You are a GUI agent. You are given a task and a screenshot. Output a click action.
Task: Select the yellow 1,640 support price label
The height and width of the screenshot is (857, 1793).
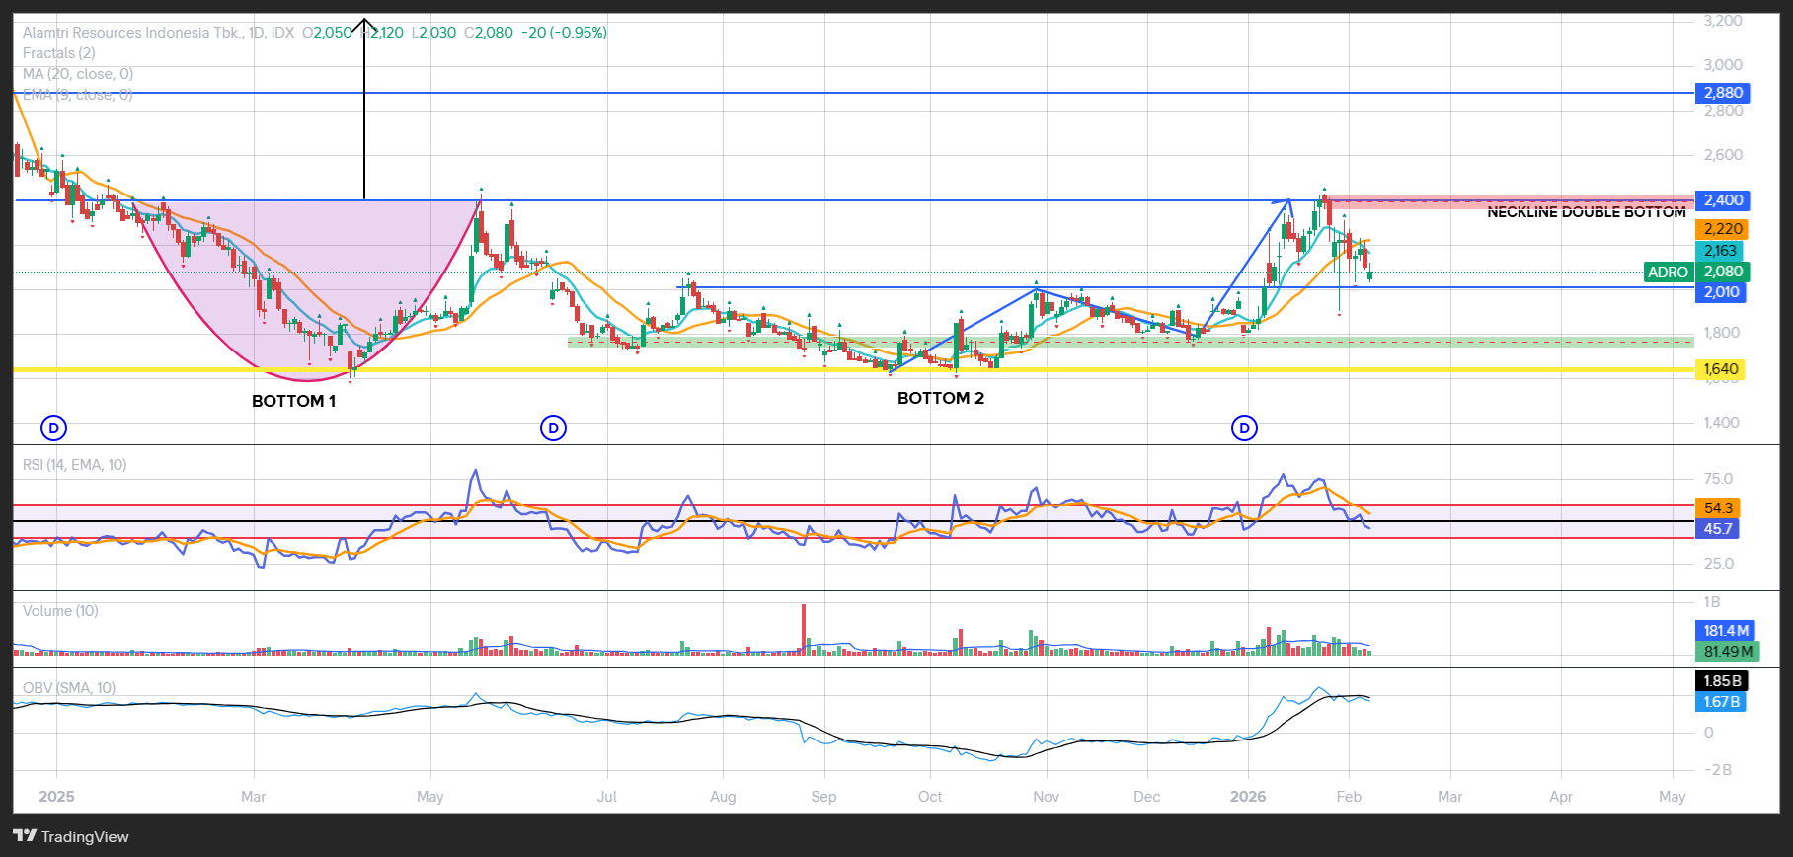tap(1720, 370)
